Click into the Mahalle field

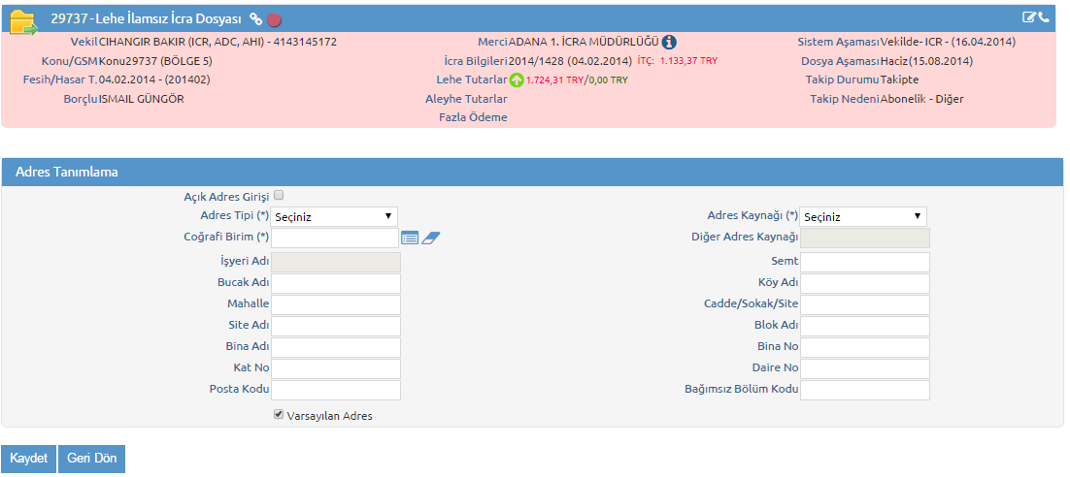click(336, 304)
